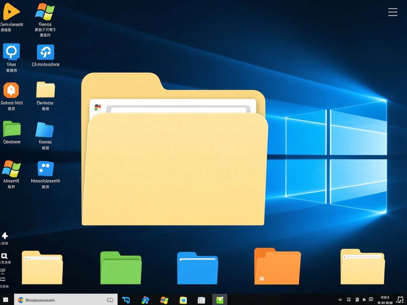
Task: Open the green folder in left column
Action: point(12,129)
